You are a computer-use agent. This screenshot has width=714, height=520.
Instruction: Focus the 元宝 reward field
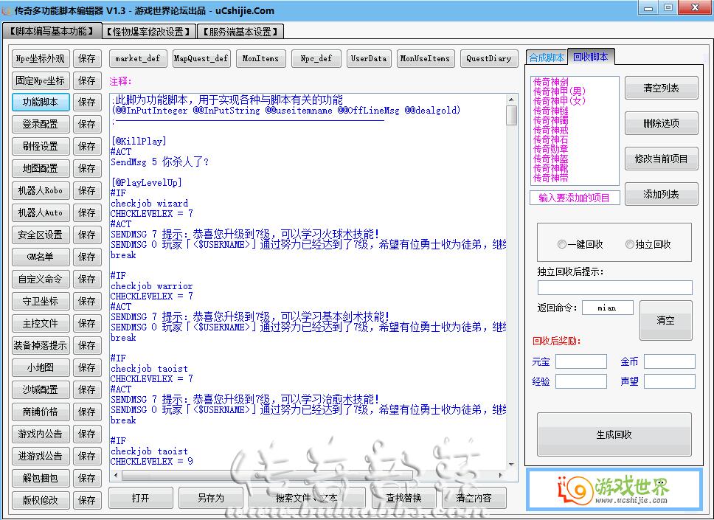581,361
